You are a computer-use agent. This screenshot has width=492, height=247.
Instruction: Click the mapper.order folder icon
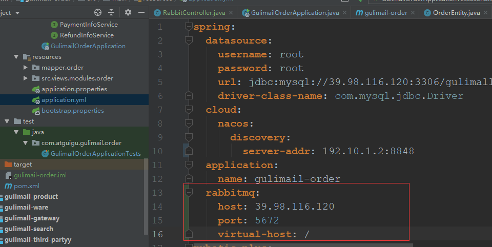[x=36, y=68]
